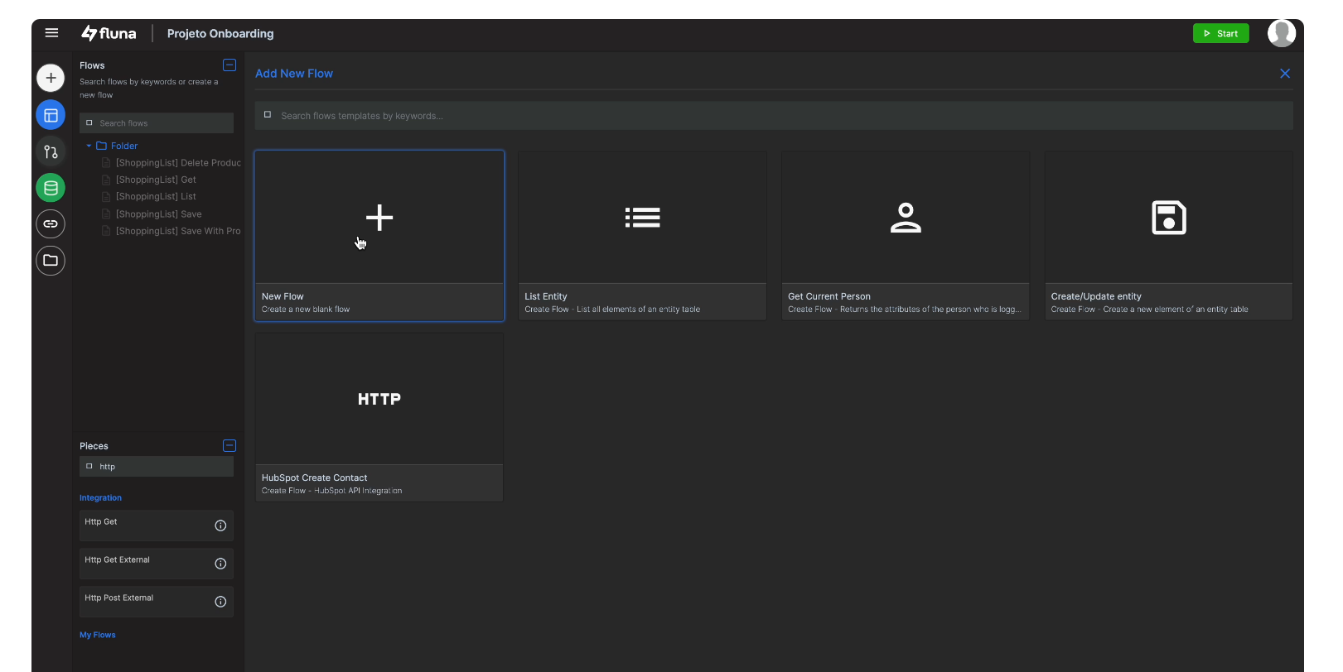
Task: Choose the HubSpot Create Contact template
Action: click(379, 416)
